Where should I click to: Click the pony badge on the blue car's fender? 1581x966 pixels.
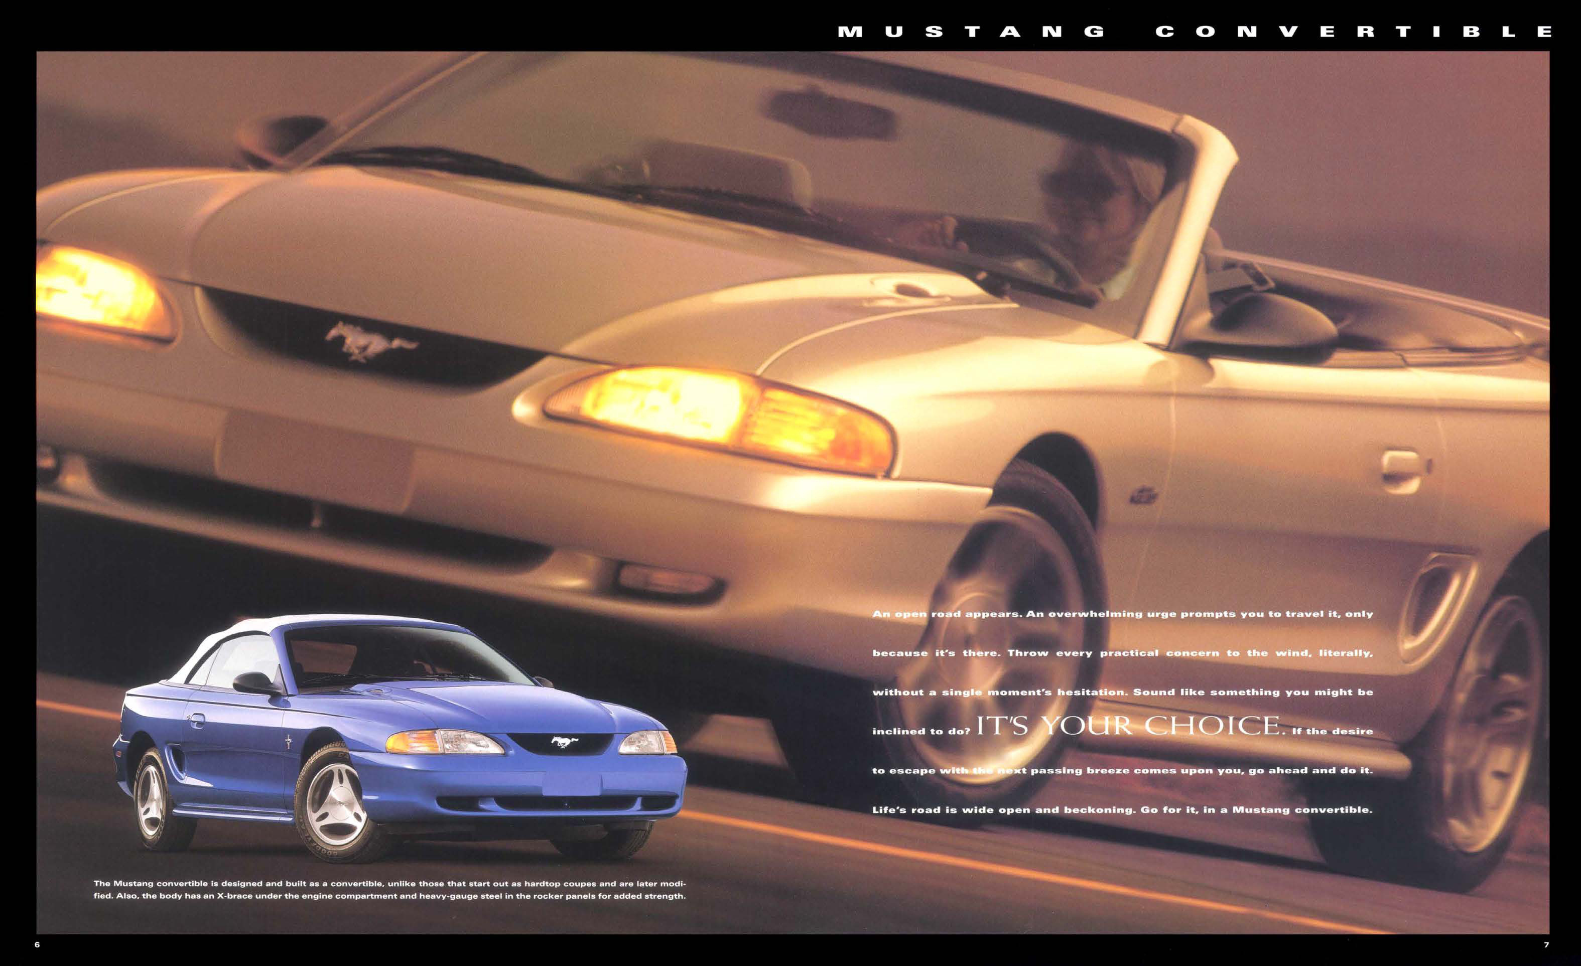(289, 742)
